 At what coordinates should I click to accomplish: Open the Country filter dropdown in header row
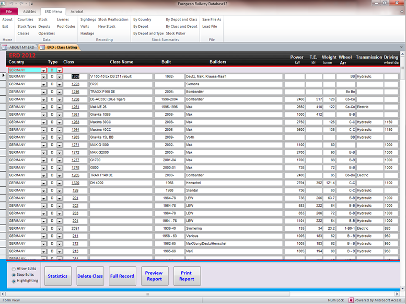(43, 70)
